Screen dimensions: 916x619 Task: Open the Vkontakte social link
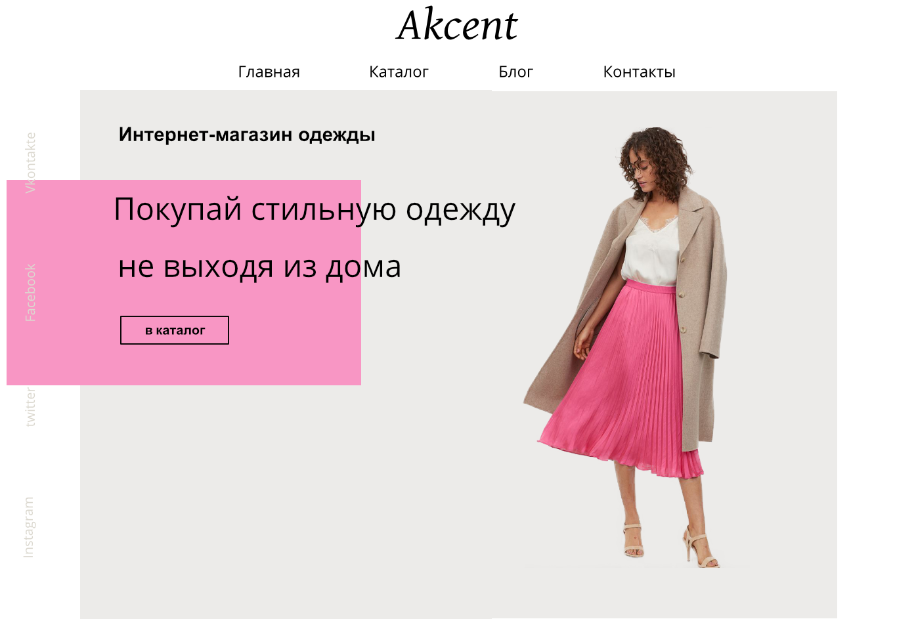pos(30,163)
